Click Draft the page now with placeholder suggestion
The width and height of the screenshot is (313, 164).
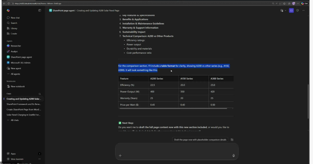click(200, 140)
